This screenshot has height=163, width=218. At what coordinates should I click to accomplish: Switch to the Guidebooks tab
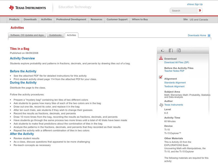pos(56,35)
